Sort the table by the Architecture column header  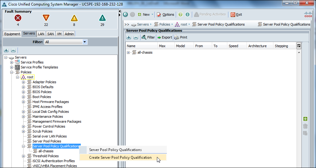click(260, 46)
